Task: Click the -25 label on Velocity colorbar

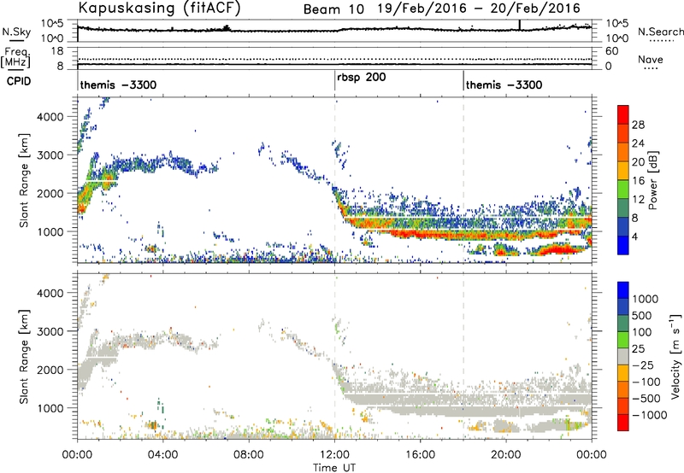Action: (x=643, y=365)
